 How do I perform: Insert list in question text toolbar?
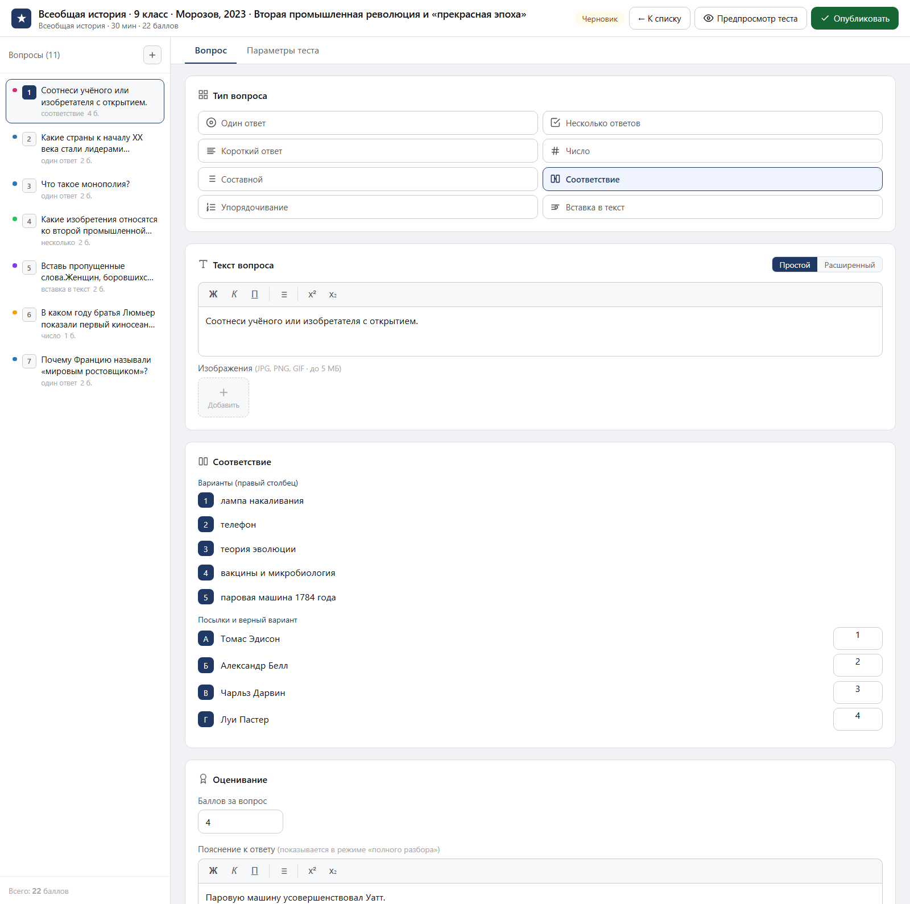click(284, 295)
